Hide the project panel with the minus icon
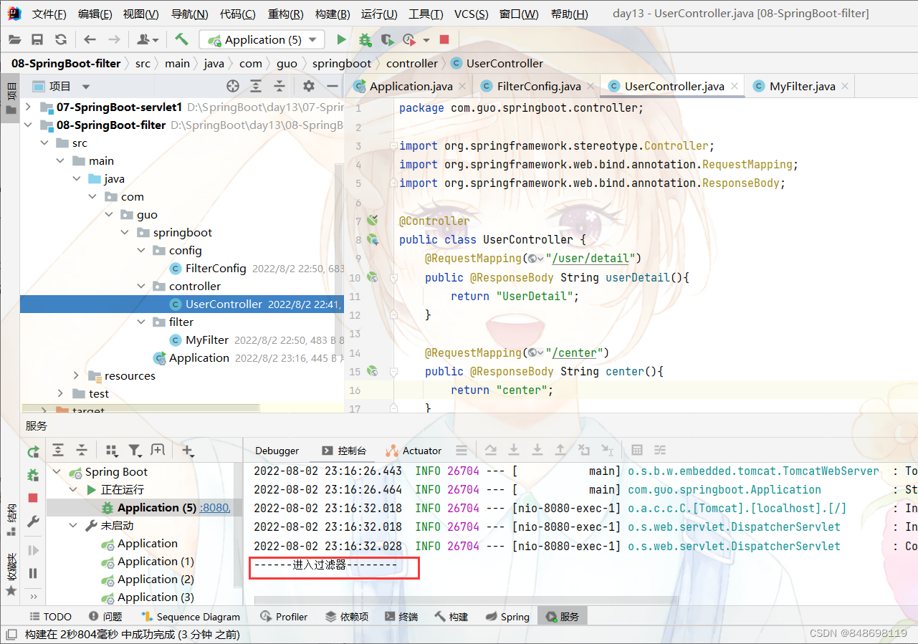The image size is (918, 644). pyautogui.click(x=332, y=86)
